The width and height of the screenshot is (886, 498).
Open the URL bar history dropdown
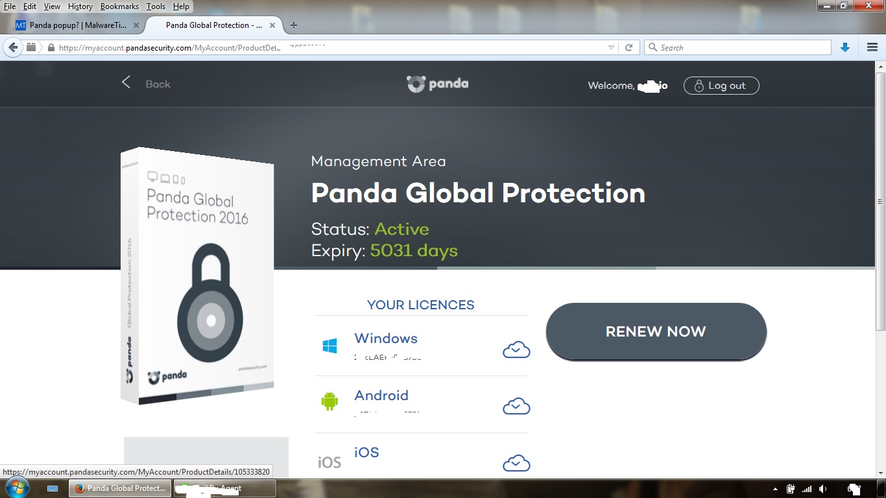[x=611, y=47]
